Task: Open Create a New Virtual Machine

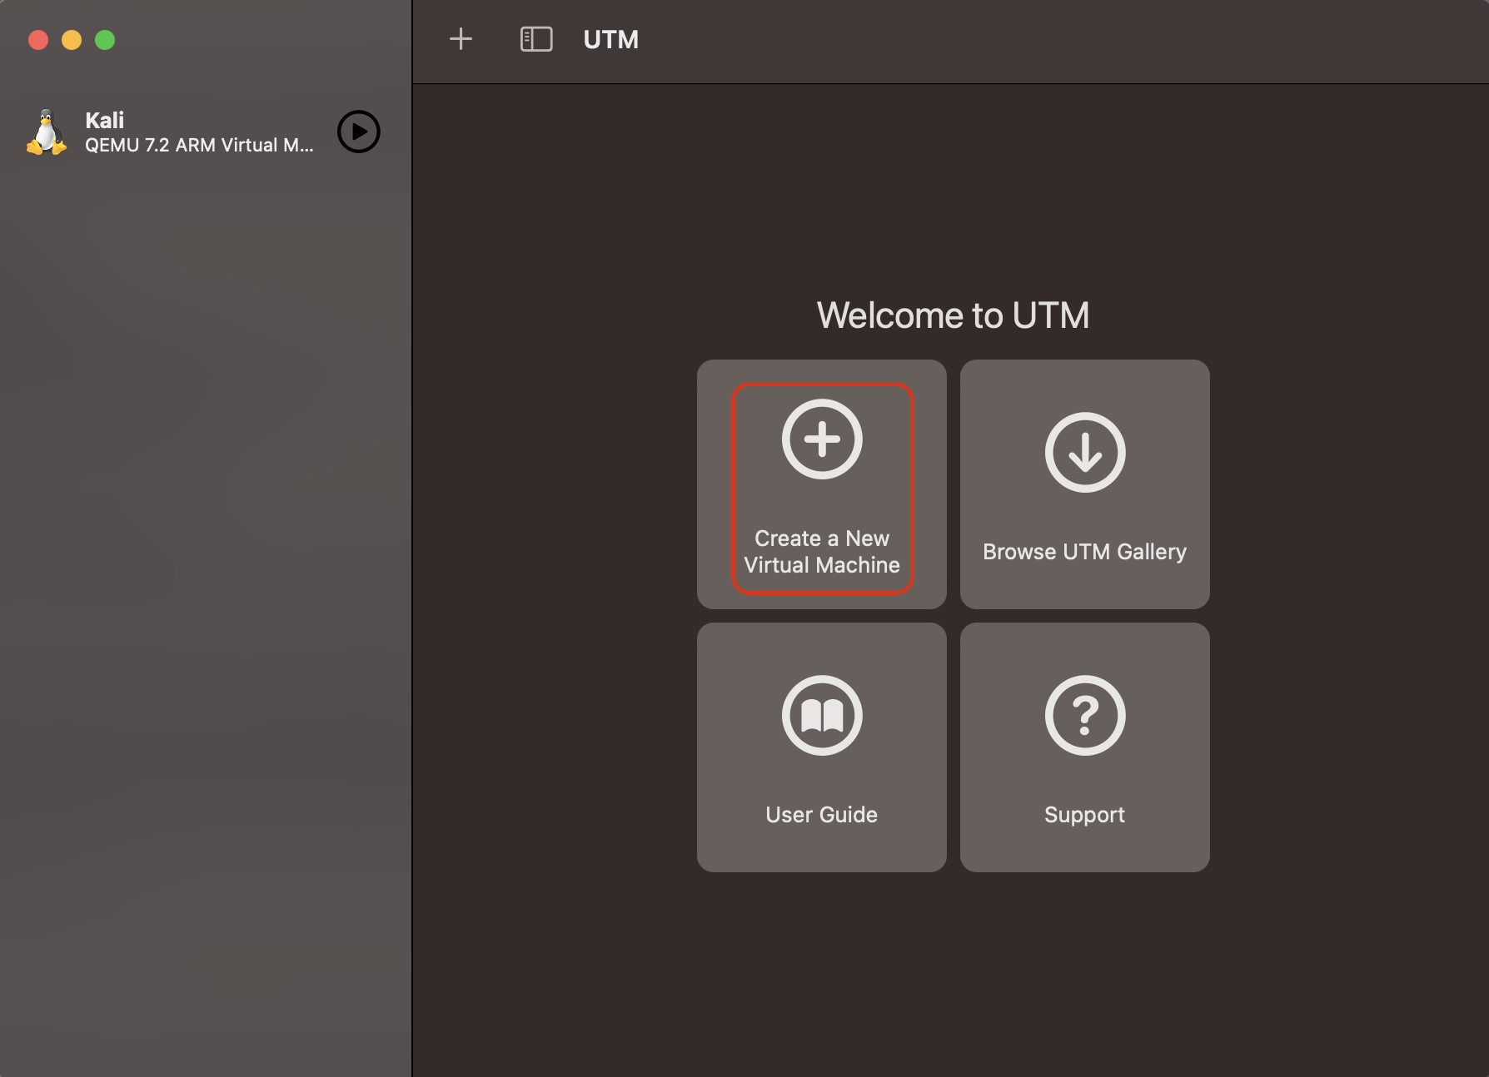Action: pyautogui.click(x=822, y=484)
